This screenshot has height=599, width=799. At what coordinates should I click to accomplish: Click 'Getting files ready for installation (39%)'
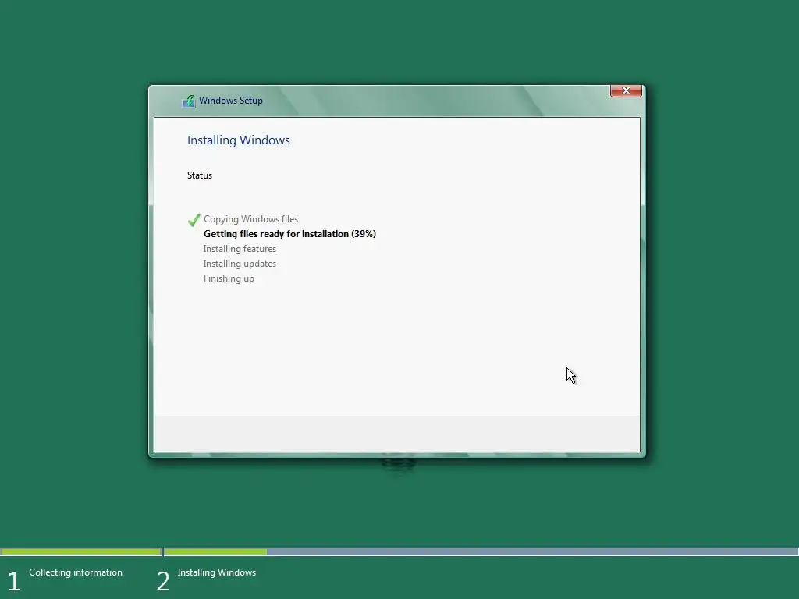tap(289, 234)
